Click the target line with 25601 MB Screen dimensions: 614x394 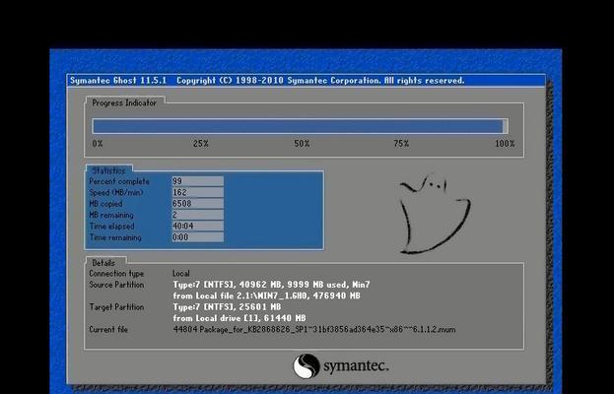[227, 307]
